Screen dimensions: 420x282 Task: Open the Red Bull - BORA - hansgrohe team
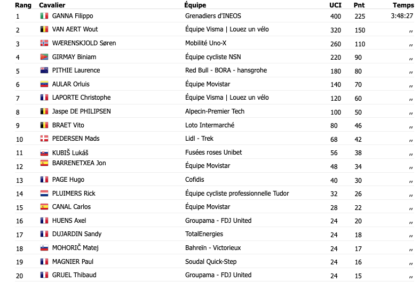point(226,70)
